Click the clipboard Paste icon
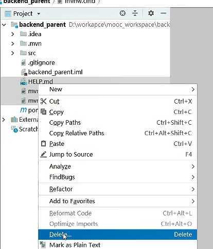 click(43, 143)
